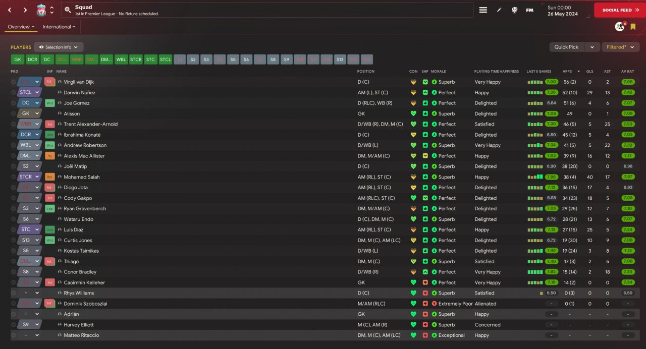
Task: Open notifications icon with badge 6
Action: 620,26
